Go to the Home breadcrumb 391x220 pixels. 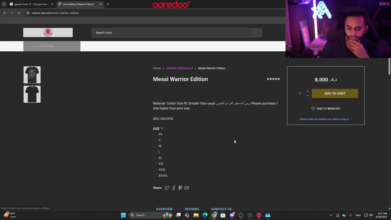coord(157,68)
